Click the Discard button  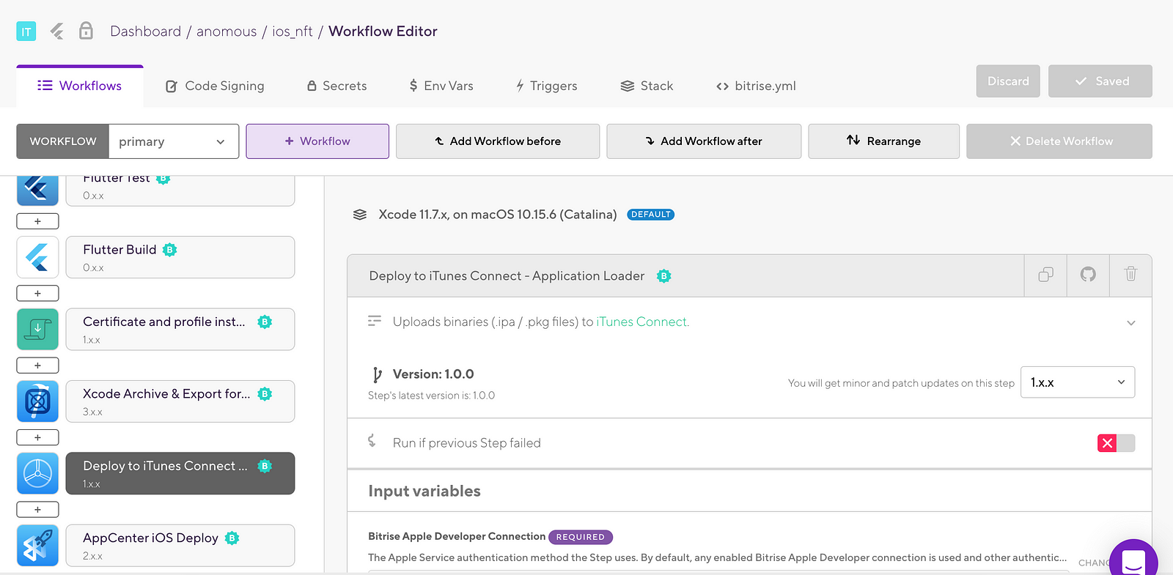pyautogui.click(x=1008, y=81)
